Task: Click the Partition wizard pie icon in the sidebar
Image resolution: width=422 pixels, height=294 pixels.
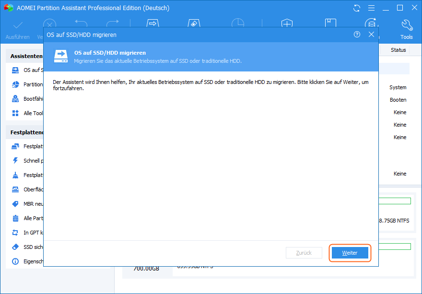Action: 15,84
